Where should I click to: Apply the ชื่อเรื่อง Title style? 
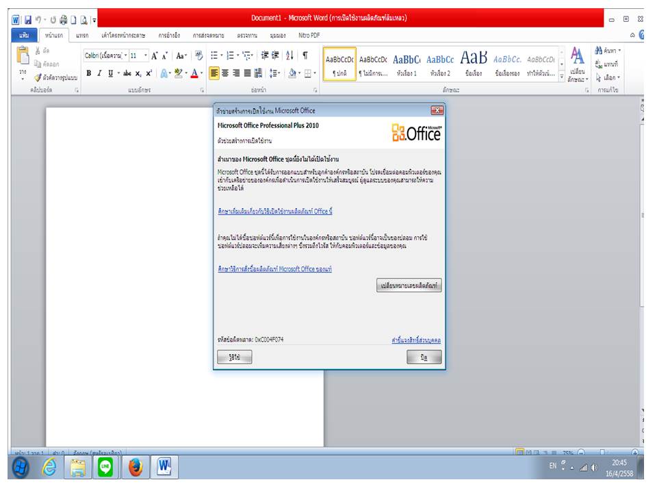pos(474,64)
